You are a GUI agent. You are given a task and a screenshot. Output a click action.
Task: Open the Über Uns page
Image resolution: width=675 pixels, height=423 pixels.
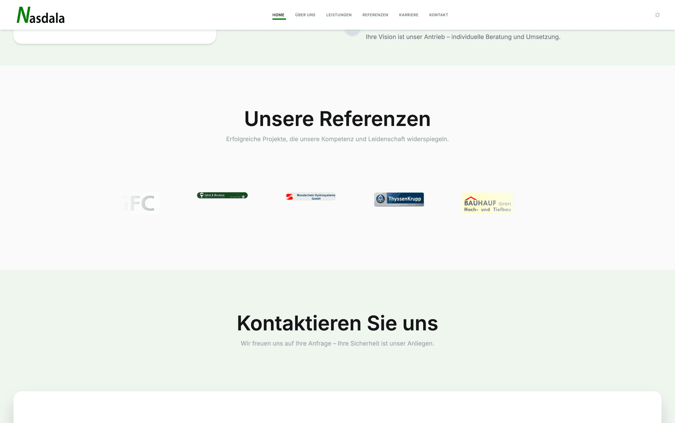point(305,15)
